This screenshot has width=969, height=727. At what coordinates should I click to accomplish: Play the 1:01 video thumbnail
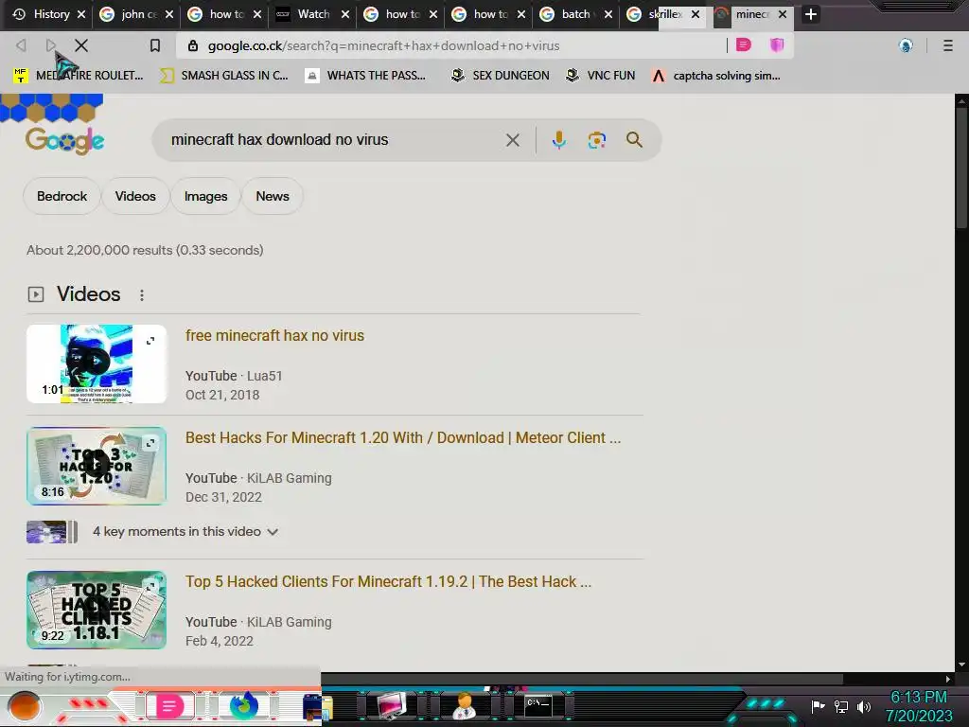click(97, 363)
